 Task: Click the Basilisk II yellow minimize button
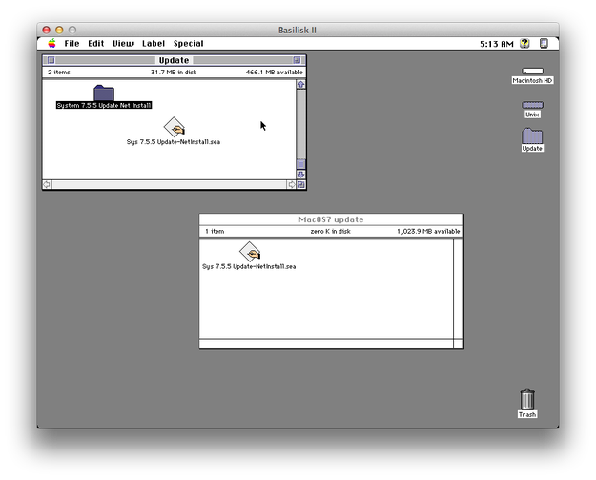(59, 30)
